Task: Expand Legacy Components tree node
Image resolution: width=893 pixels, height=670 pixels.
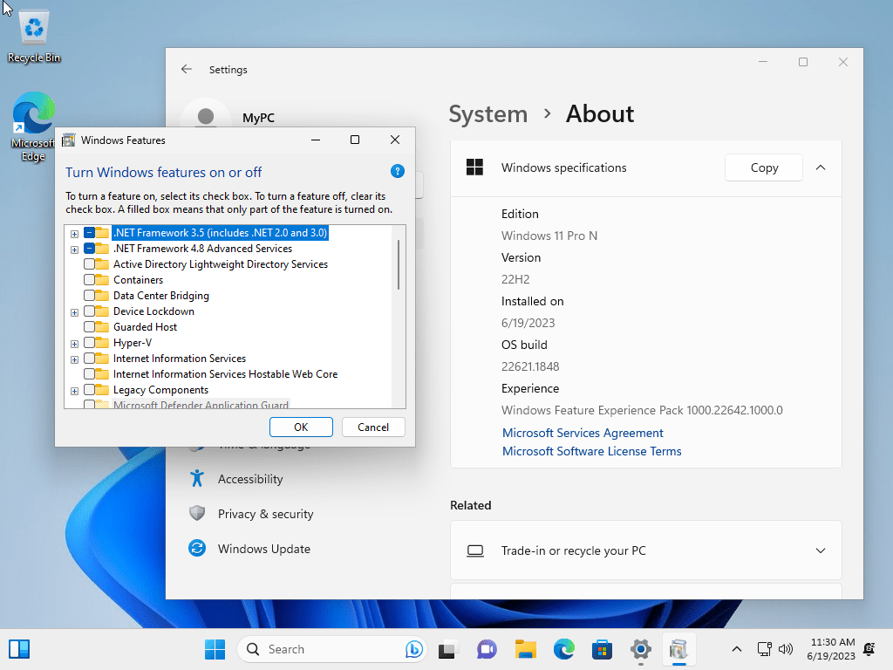Action: pos(74,391)
